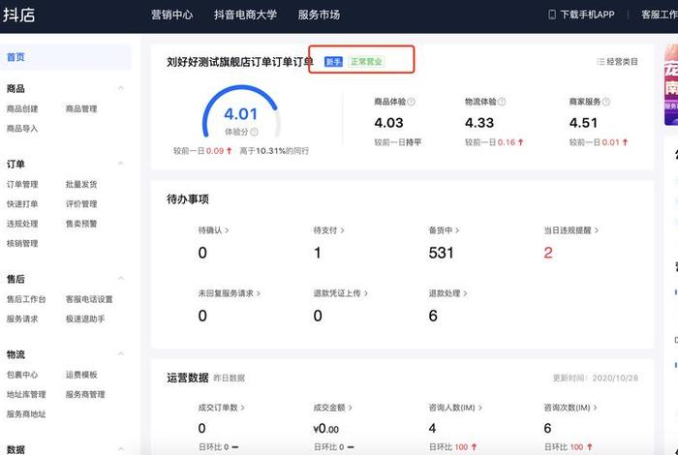Open 退款处理
Image resolution: width=678 pixels, height=455 pixels.
pyautogui.click(x=447, y=293)
